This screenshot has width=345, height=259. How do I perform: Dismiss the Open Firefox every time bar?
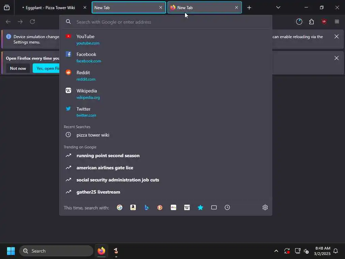pyautogui.click(x=337, y=58)
